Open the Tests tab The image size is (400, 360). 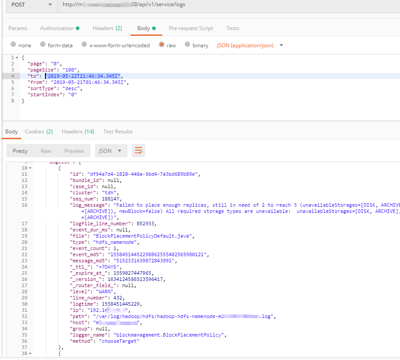(x=232, y=28)
